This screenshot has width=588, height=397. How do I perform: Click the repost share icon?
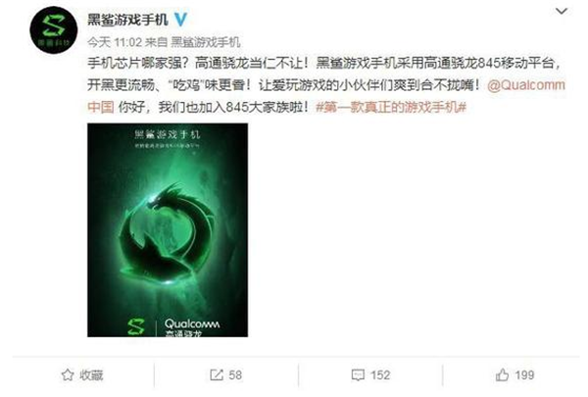click(217, 374)
